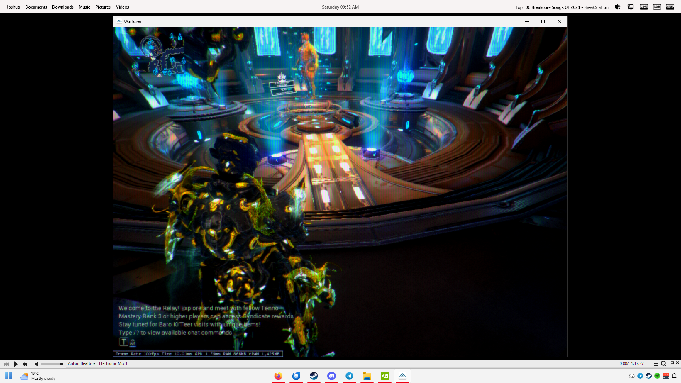Click the 0:00/ -1:17:27 time display
Viewport: 681px width, 383px height.
click(631, 363)
